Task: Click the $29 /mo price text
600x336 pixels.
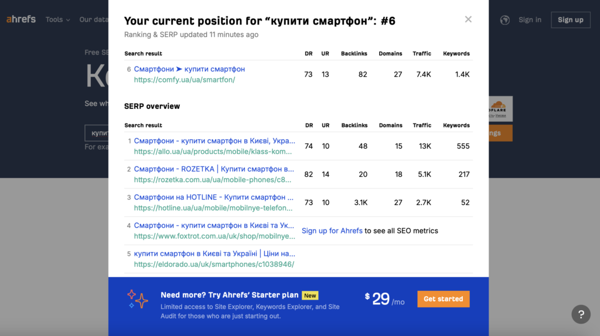Action: tap(384, 299)
